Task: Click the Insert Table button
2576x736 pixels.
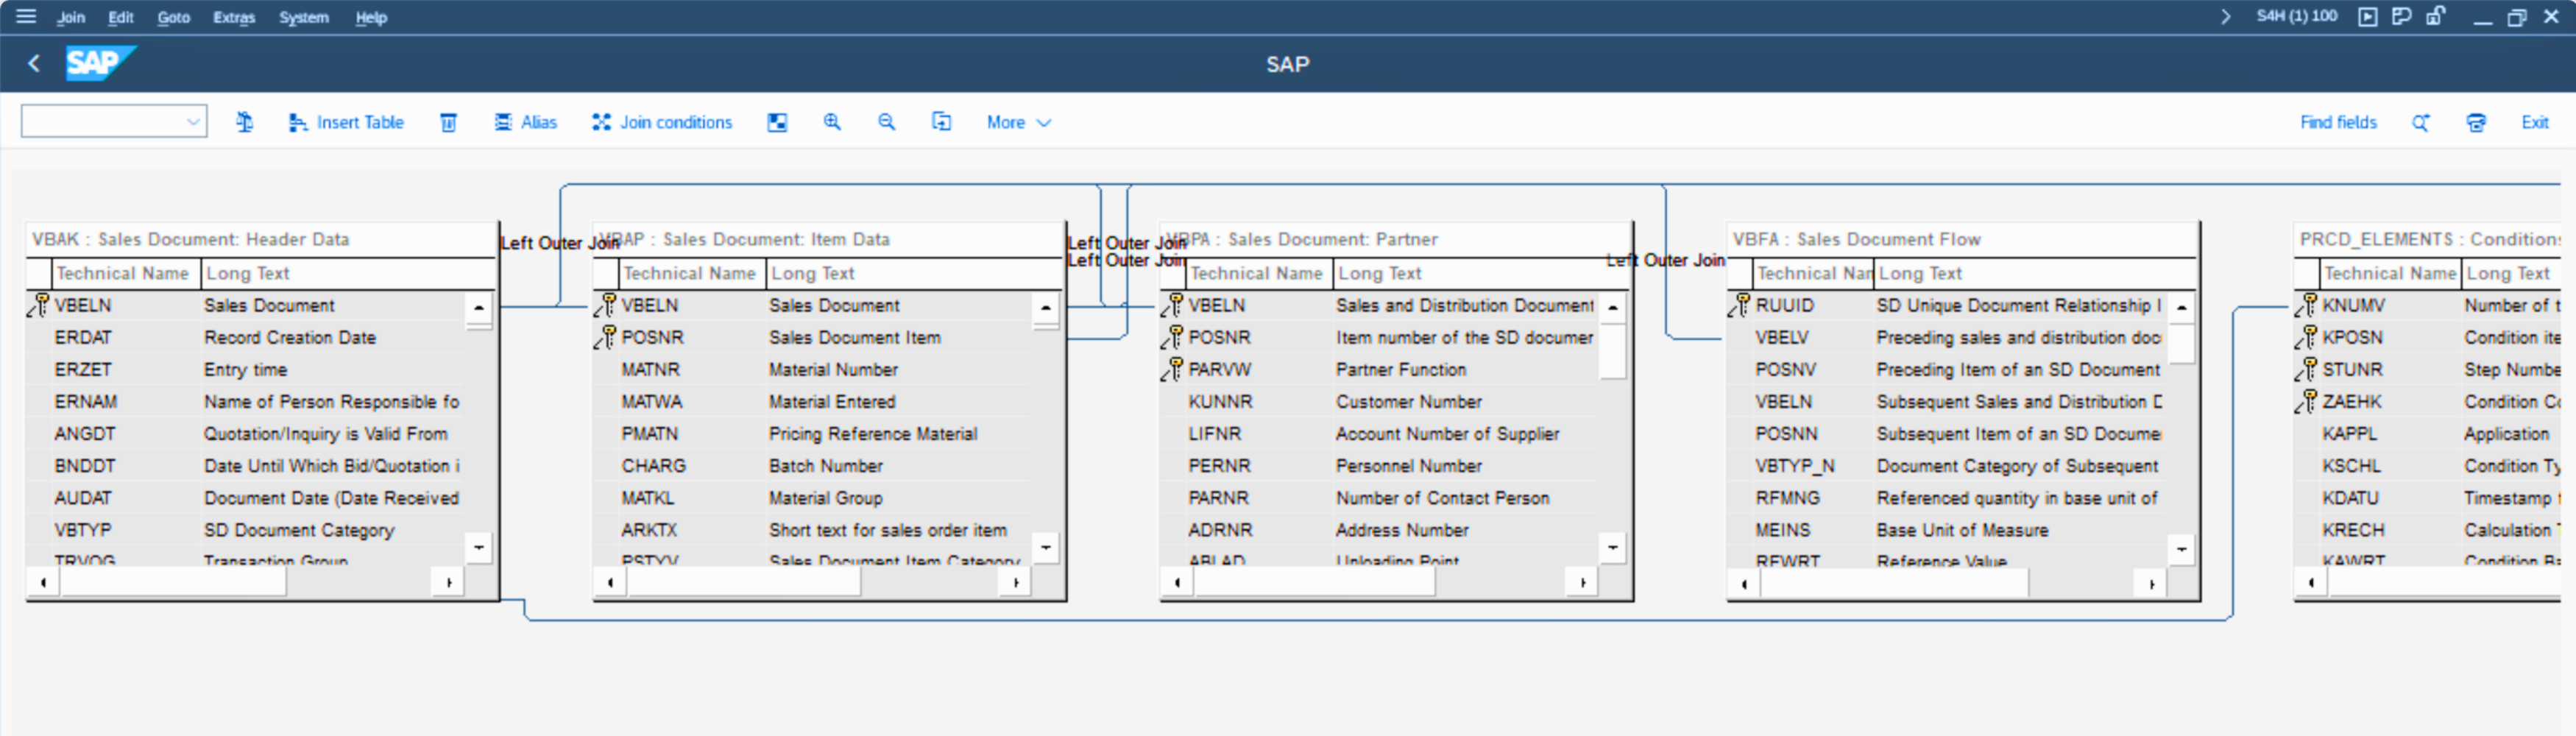Action: [346, 122]
